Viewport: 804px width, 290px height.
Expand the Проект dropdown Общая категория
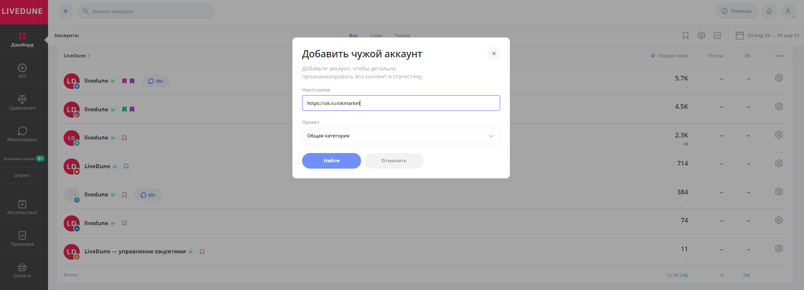pos(401,136)
